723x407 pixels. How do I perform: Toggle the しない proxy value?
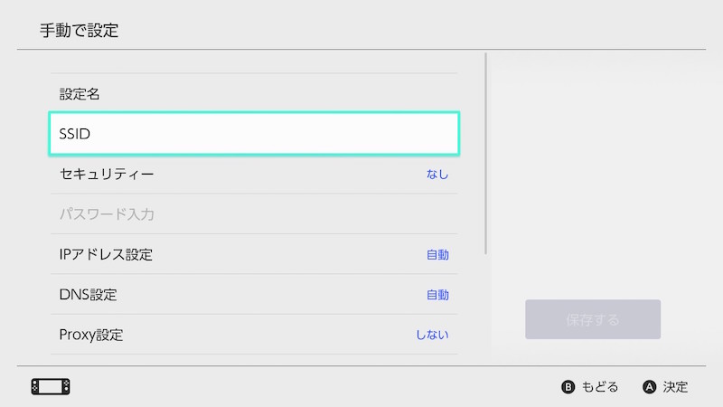432,335
